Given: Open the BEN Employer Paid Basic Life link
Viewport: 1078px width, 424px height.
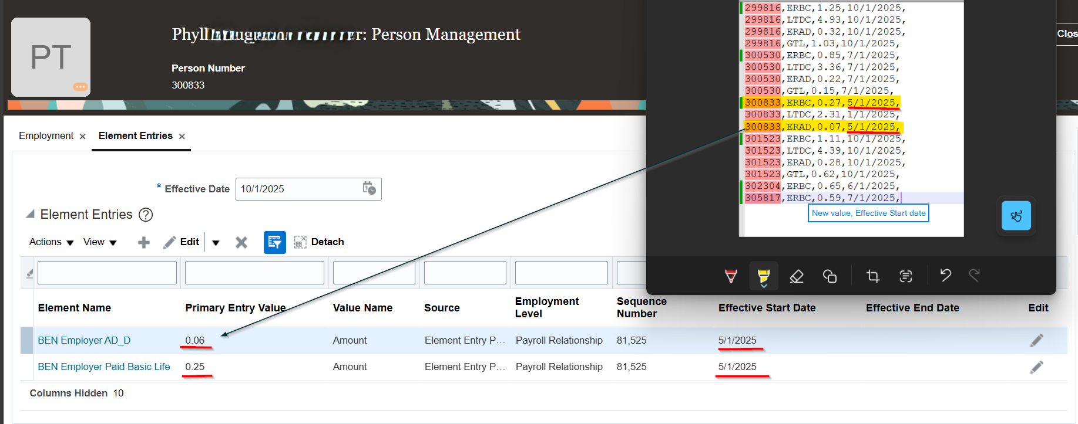Looking at the screenshot, I should 104,367.
